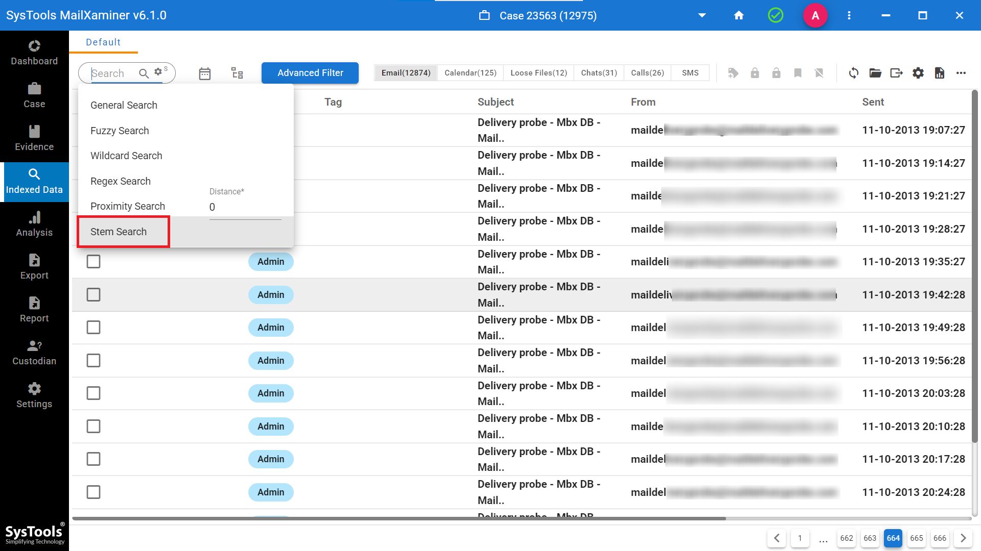Choose Proximity Search option
Screen dimensions: 981x551
128,206
